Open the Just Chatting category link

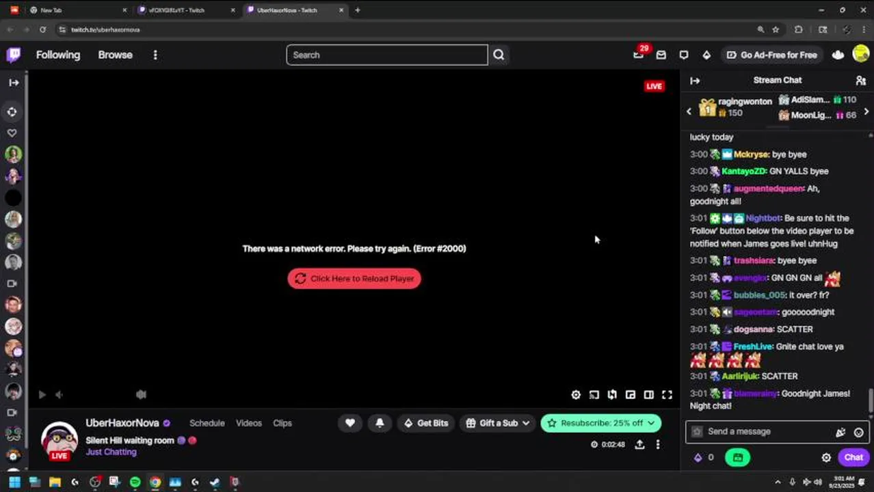[111, 452]
